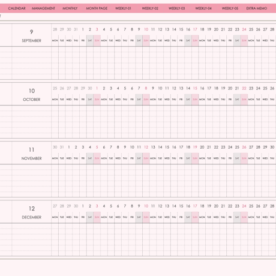Go to the MONTHLY tab
The height and width of the screenshot is (276, 276).
[70, 8]
